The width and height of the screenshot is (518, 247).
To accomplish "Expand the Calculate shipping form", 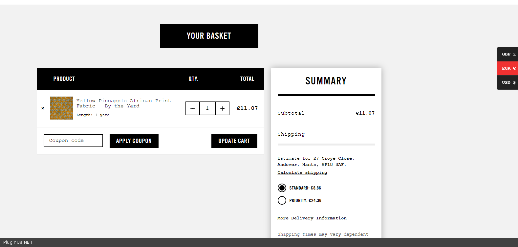I will [302, 172].
